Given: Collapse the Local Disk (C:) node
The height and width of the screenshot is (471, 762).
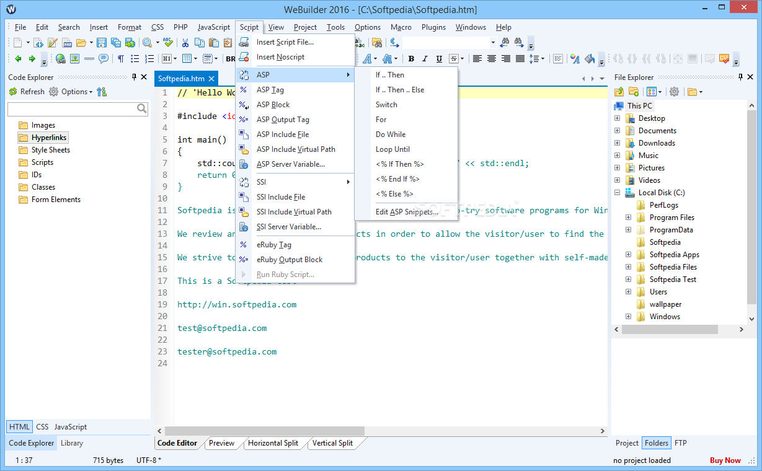Looking at the screenshot, I should tap(617, 193).
